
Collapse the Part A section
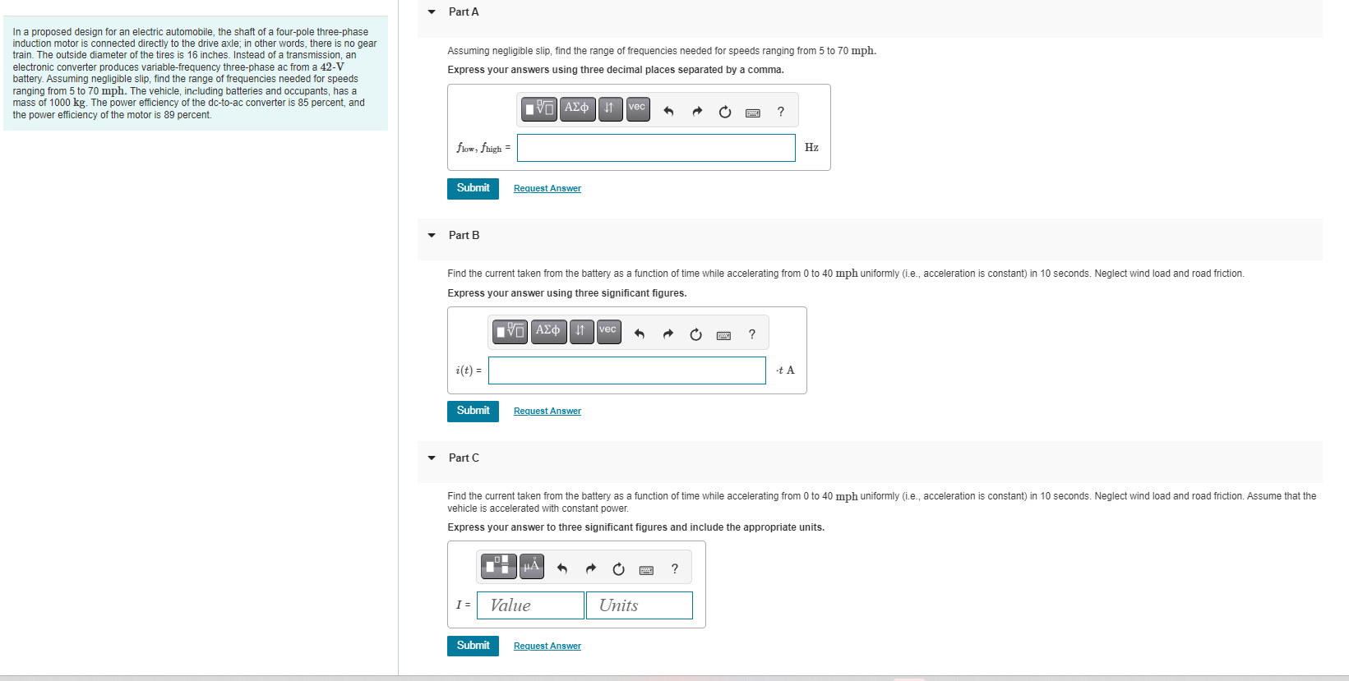point(432,12)
